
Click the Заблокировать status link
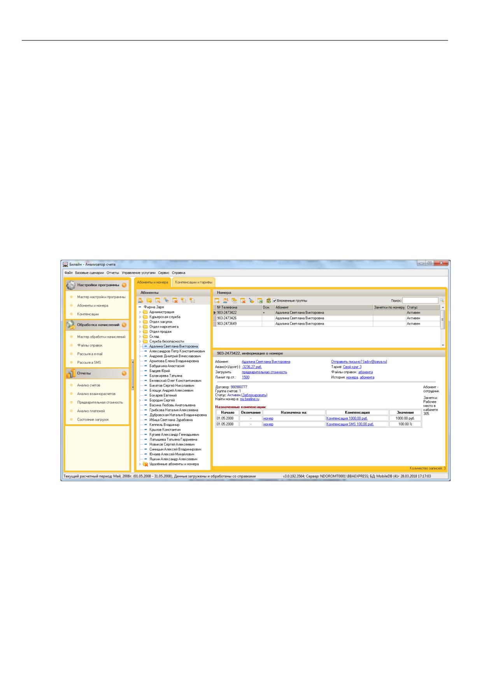[x=254, y=395]
